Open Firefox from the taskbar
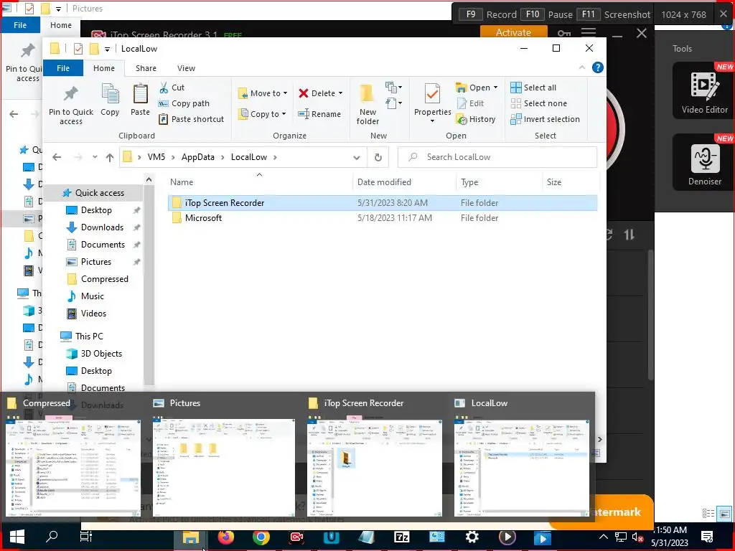 point(225,537)
